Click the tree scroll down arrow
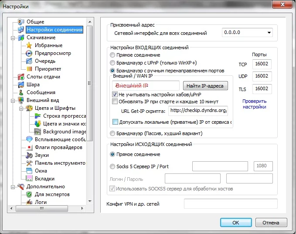The width and height of the screenshot is (296, 234). (x=90, y=201)
